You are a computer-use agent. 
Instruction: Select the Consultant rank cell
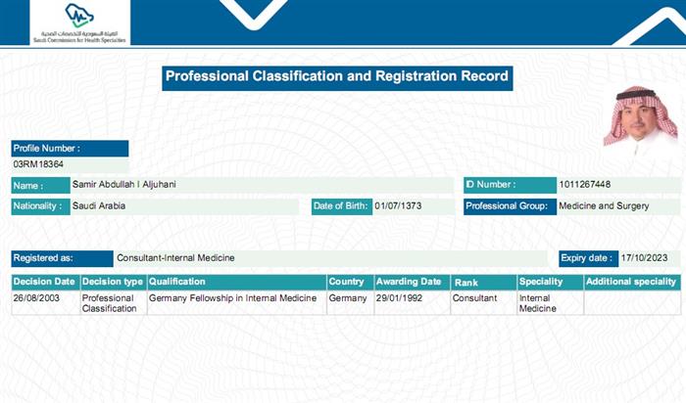[483, 302]
